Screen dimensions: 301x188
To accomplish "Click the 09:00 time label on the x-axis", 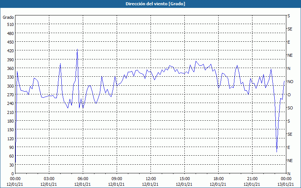I will click(x=117, y=179).
